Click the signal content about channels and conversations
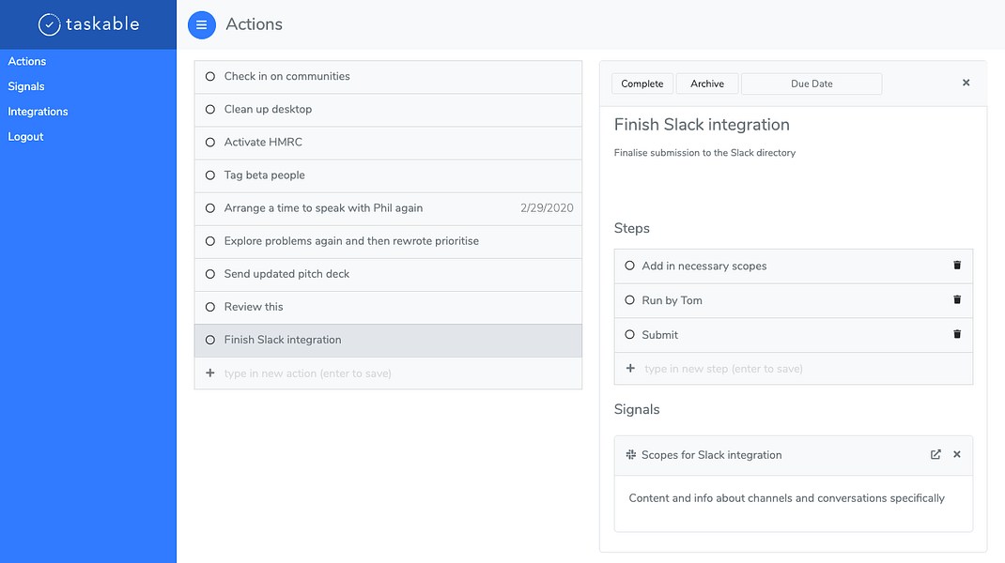1005x563 pixels. point(786,498)
